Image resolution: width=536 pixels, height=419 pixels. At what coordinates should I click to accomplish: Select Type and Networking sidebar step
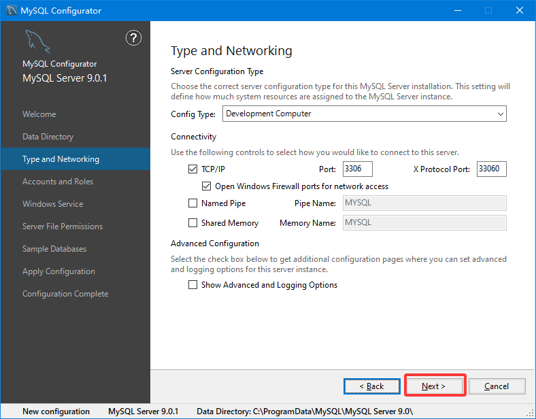[76, 159]
